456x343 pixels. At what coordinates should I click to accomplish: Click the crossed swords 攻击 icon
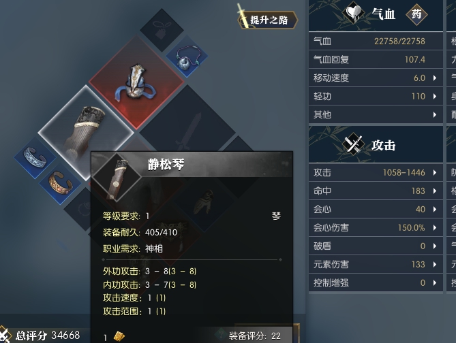[x=353, y=144]
